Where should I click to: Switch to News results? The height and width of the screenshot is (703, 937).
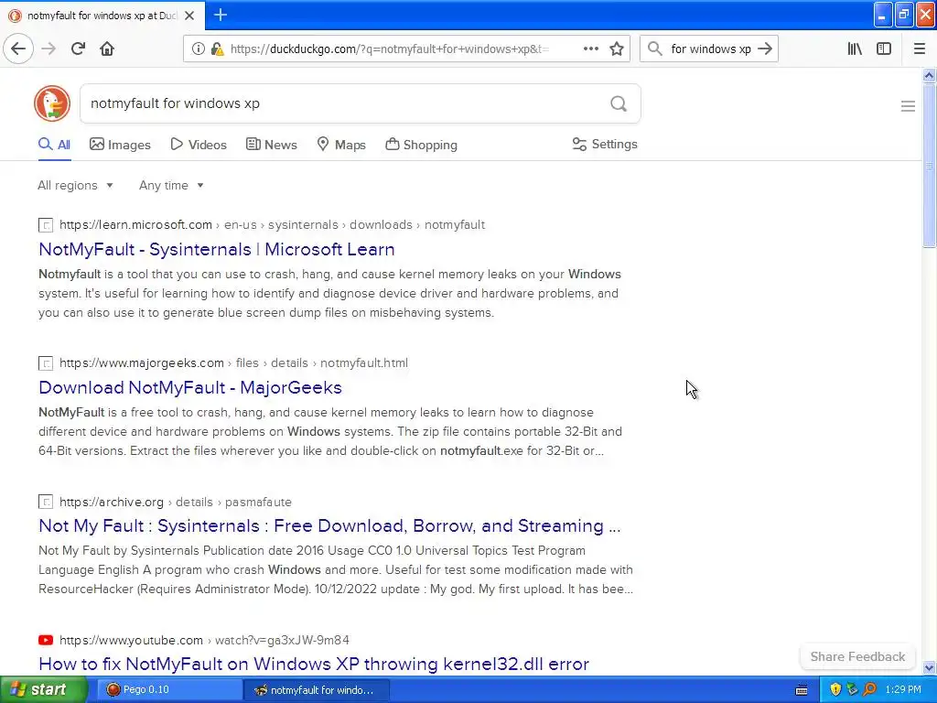coord(271,145)
